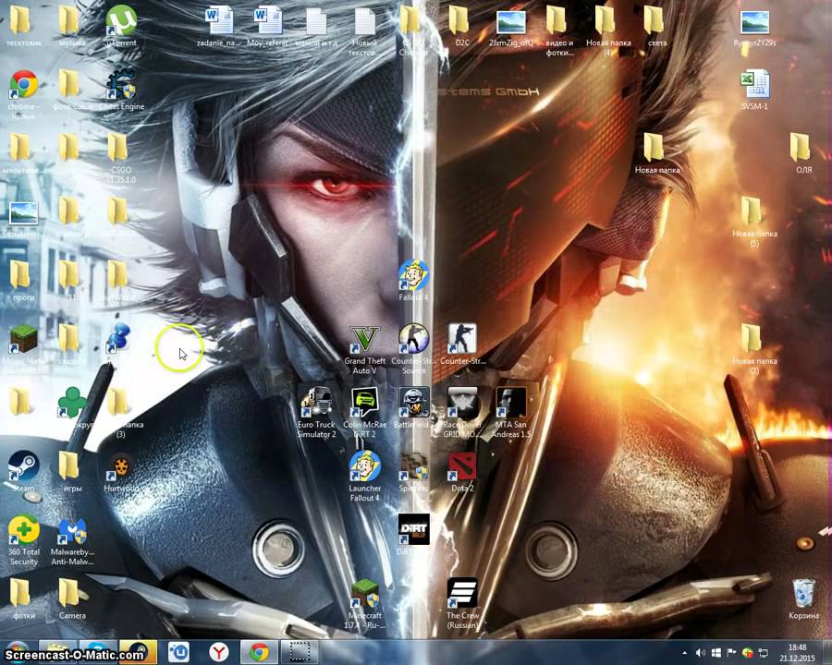Open the Новая папка (5) folder
832x665 pixels.
point(754,222)
